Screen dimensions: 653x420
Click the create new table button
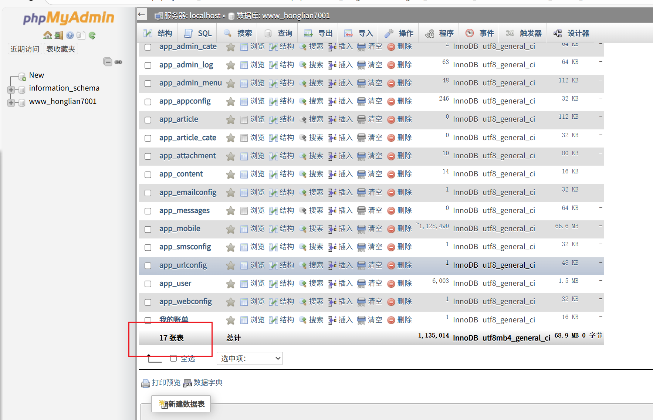coord(182,404)
